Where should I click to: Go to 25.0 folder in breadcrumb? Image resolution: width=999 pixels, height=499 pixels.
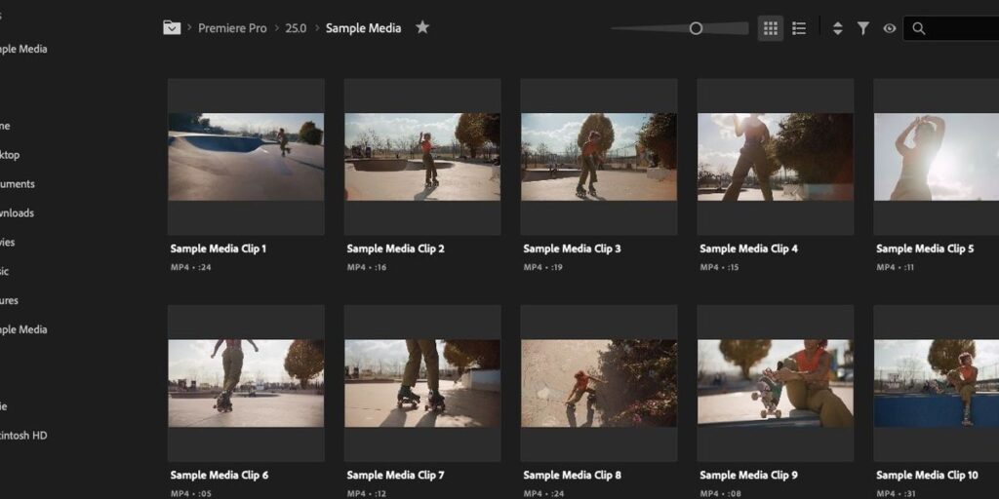tap(296, 28)
